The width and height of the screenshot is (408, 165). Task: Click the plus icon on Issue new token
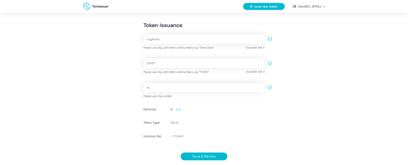(x=251, y=6)
